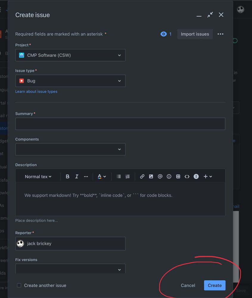Collapse dialog with the shrink arrows icon
The width and height of the screenshot is (252, 298).
pyautogui.click(x=210, y=15)
